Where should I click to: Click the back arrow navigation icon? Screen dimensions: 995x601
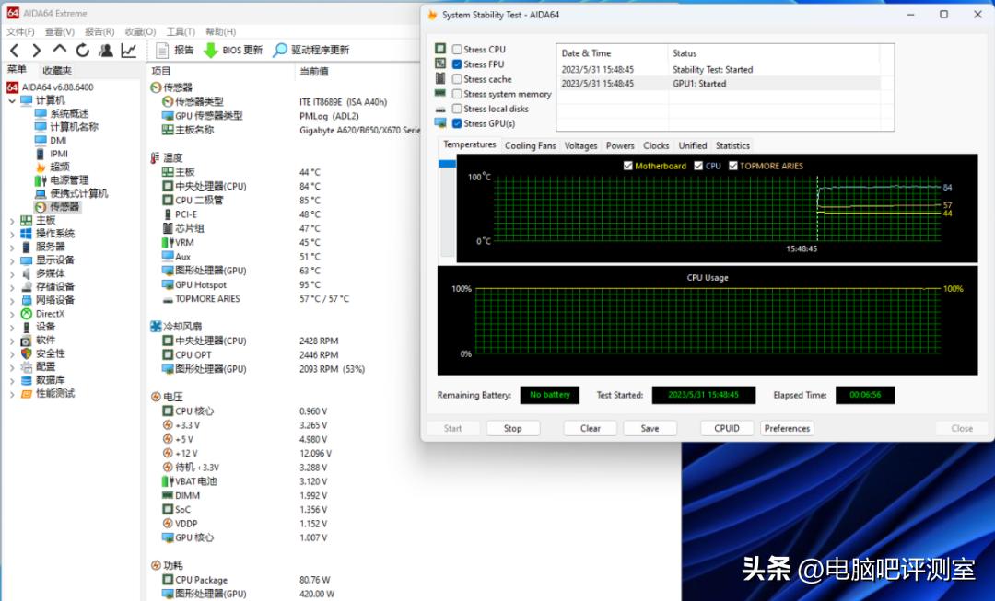click(x=14, y=50)
